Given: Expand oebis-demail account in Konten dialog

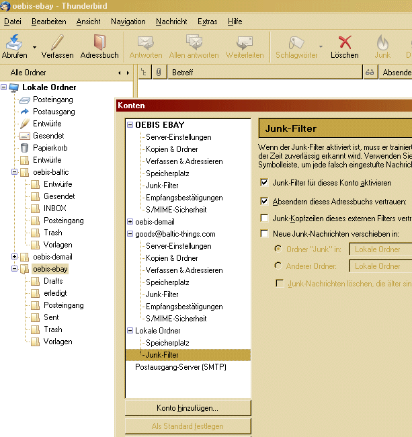Looking at the screenshot, I should pyautogui.click(x=130, y=222).
